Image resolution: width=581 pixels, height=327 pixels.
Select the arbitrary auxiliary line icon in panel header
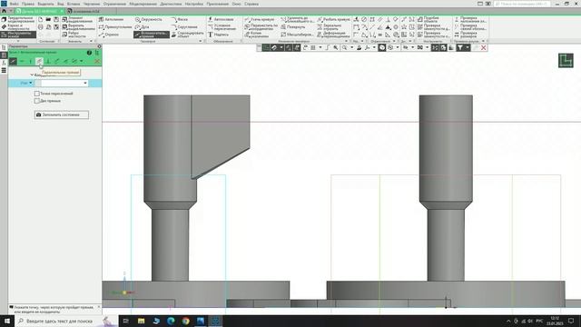[13, 61]
